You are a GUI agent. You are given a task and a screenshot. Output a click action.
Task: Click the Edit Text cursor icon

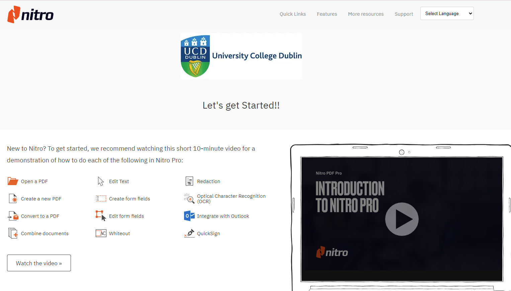point(101,181)
